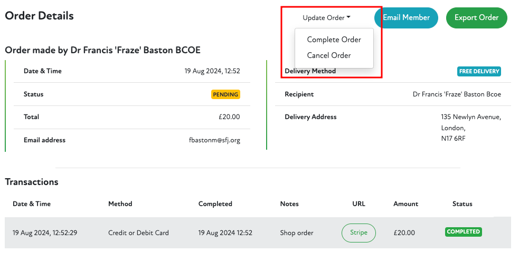Click the green COMPLETED status badge
Image resolution: width=519 pixels, height=262 pixels.
pyautogui.click(x=463, y=231)
